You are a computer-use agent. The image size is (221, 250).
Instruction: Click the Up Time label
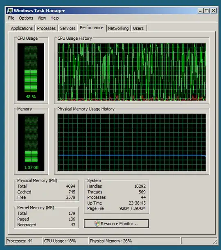[x=95, y=203]
